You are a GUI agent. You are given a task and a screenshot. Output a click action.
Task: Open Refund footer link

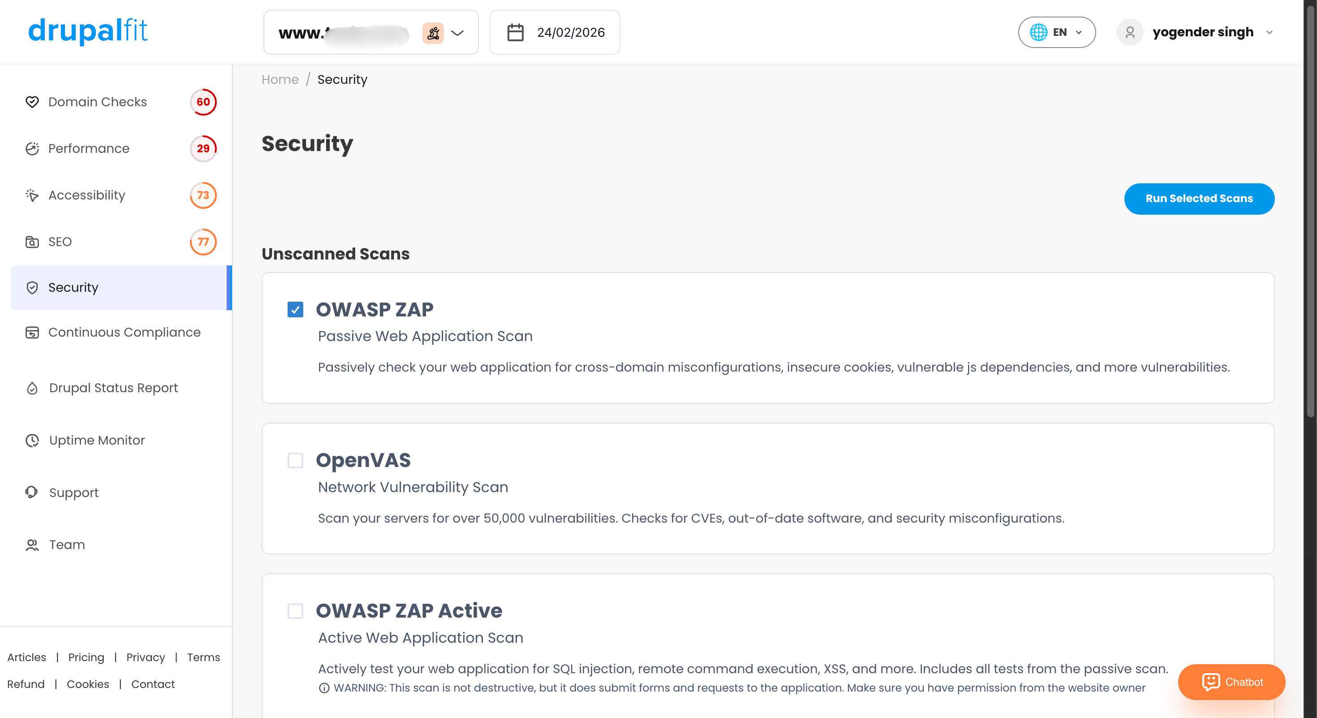[x=26, y=684]
